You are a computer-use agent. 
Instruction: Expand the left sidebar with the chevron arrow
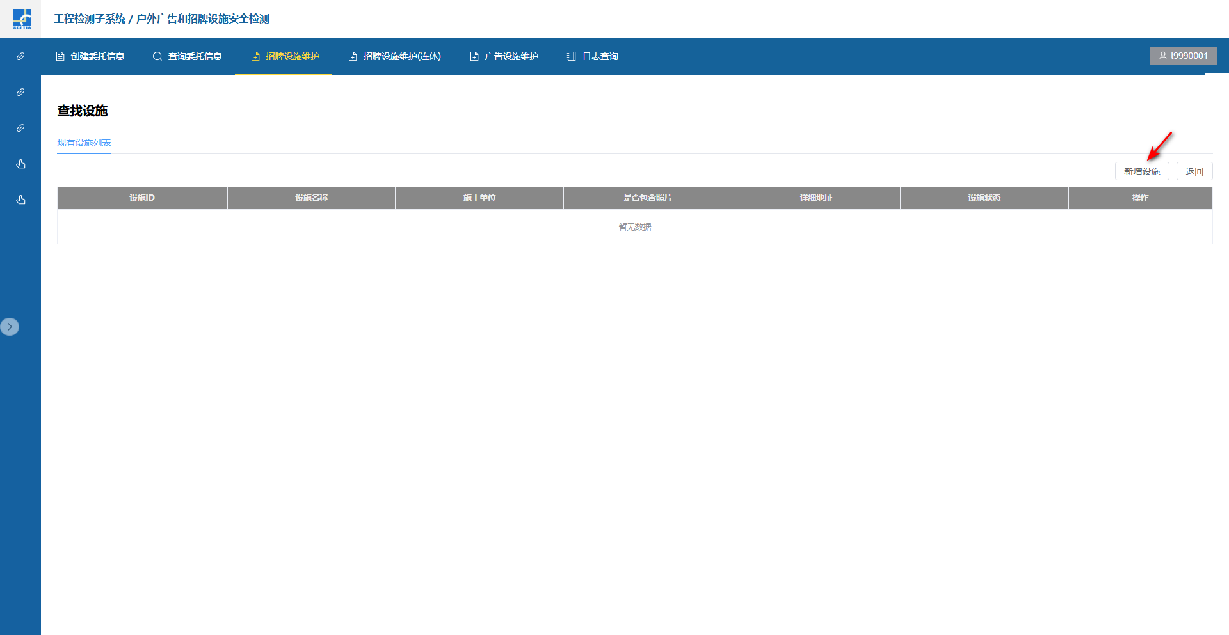10,327
